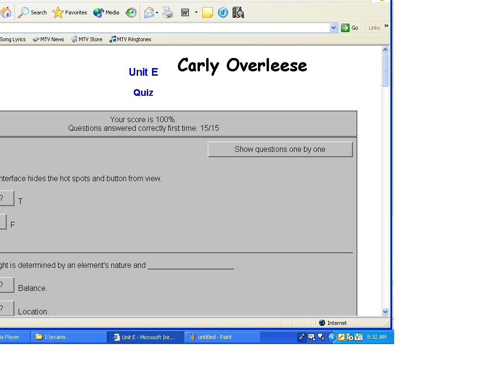
Task: Expand the Links bar chevron
Action: (x=386, y=26)
